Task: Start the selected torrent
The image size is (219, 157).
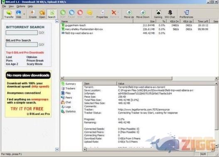Action: coord(63,14)
